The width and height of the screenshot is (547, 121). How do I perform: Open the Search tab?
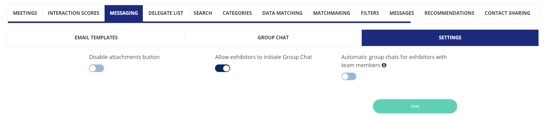click(203, 13)
